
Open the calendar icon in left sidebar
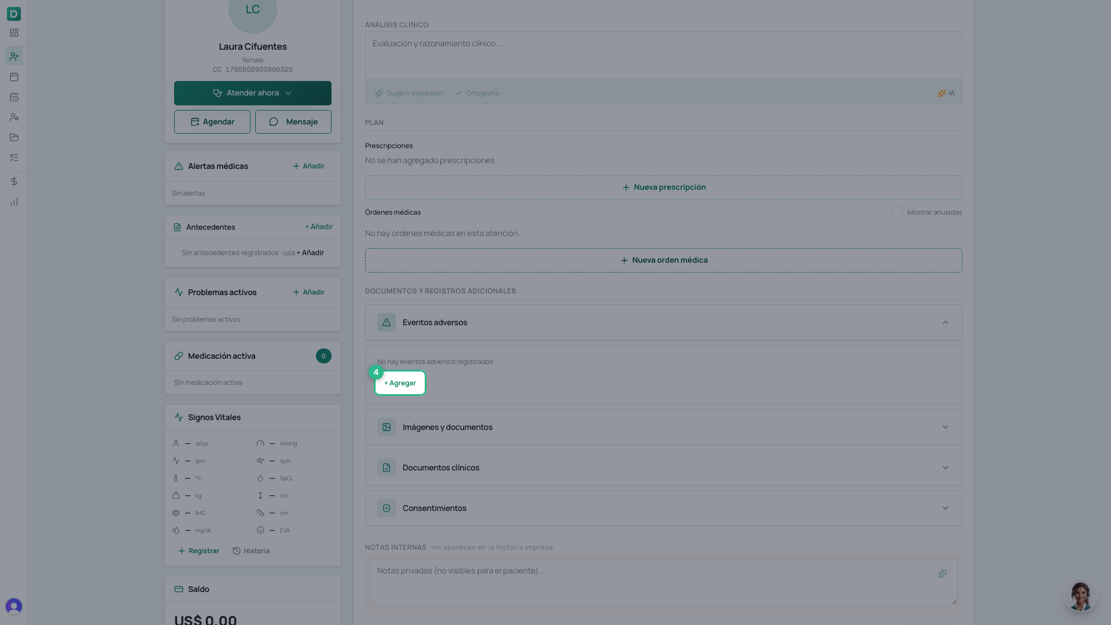point(14,76)
